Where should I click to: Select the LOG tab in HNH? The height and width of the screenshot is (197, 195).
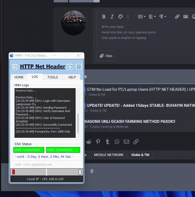(35, 77)
